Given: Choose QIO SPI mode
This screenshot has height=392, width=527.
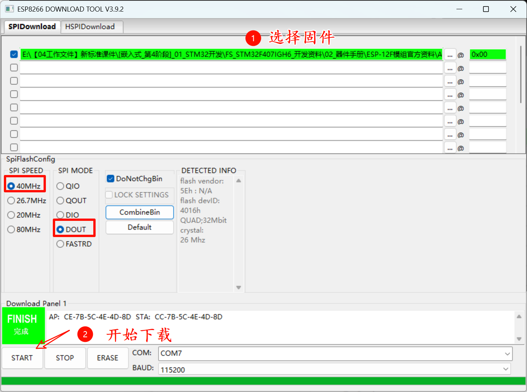Looking at the screenshot, I should tap(68, 186).
